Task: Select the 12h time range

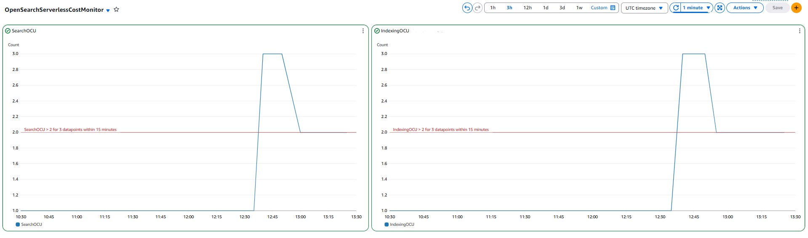Action: coord(527,8)
